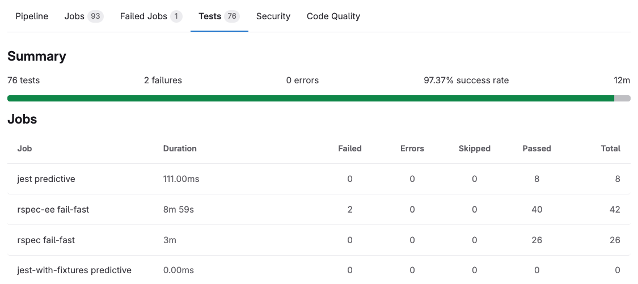The height and width of the screenshot is (284, 638).
Task: Click the Failed column header
Action: click(349, 149)
